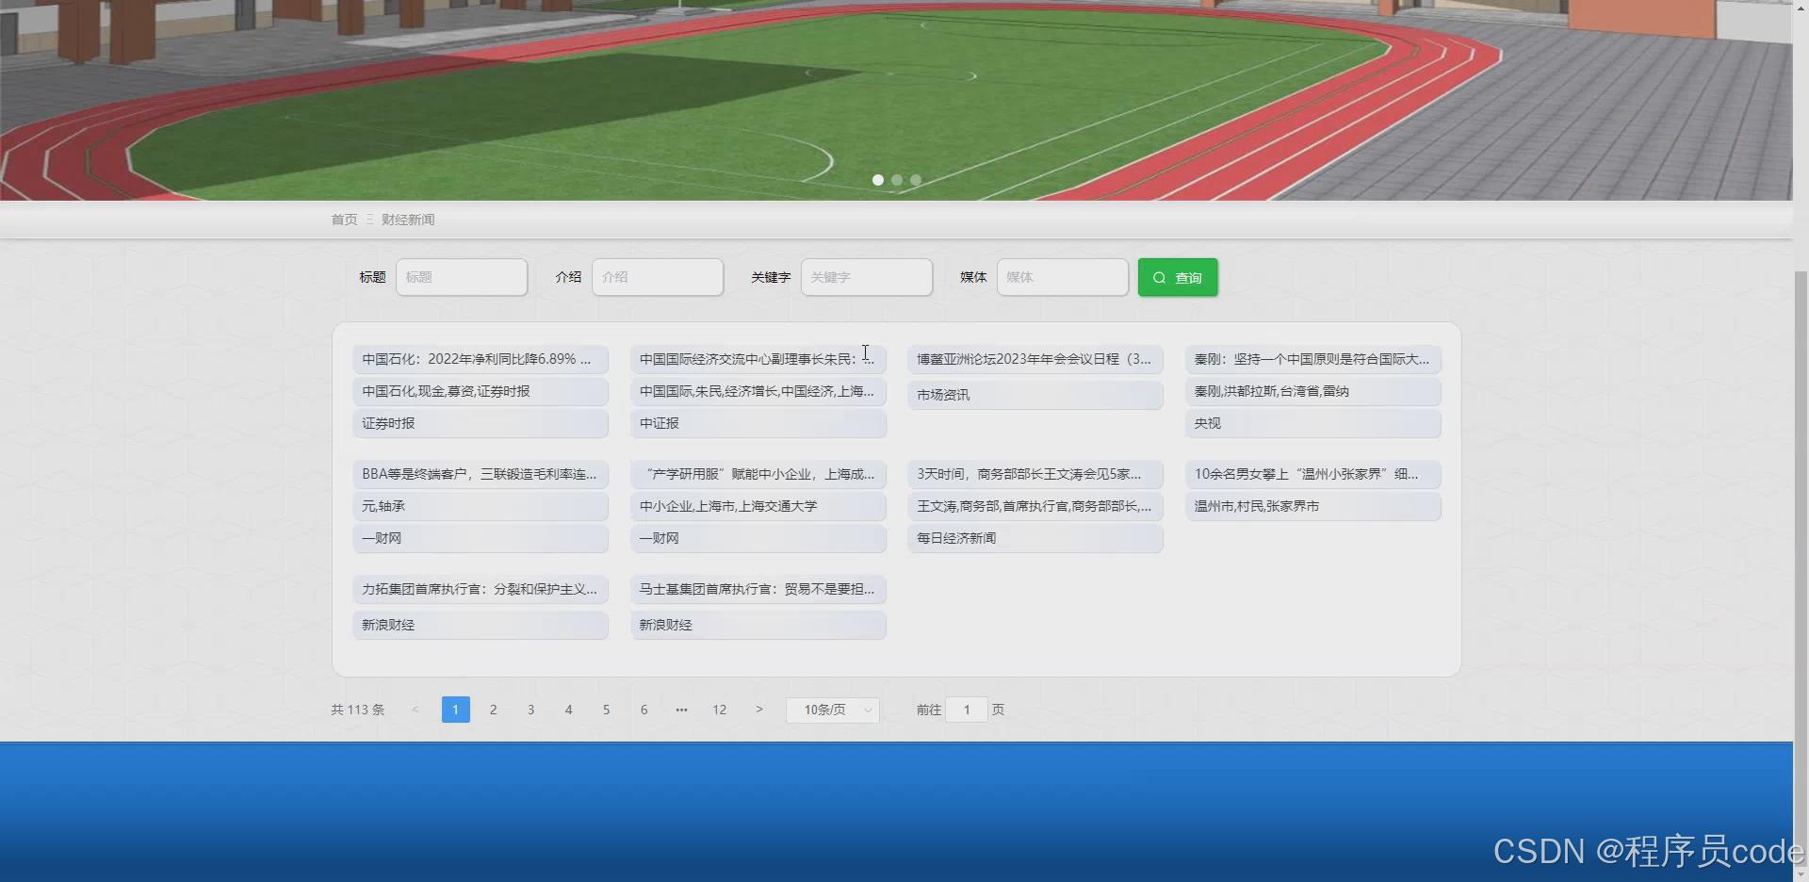Screen dimensions: 1809x882
Task: Click the next-page arrow in pagination
Action: click(759, 710)
